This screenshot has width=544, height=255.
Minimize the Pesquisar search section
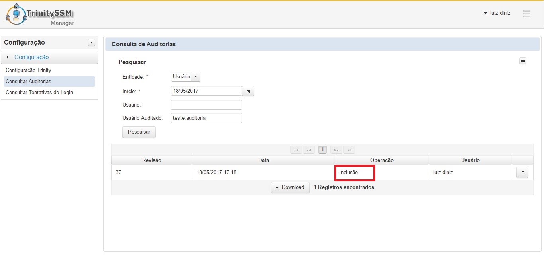point(523,61)
